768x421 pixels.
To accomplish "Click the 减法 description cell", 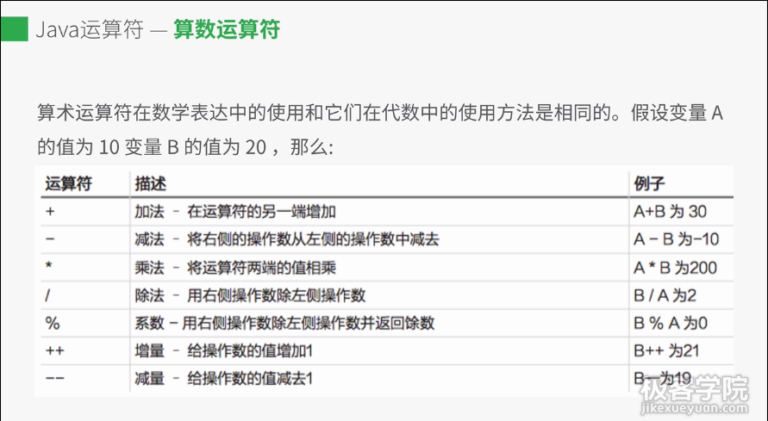I will pos(286,239).
